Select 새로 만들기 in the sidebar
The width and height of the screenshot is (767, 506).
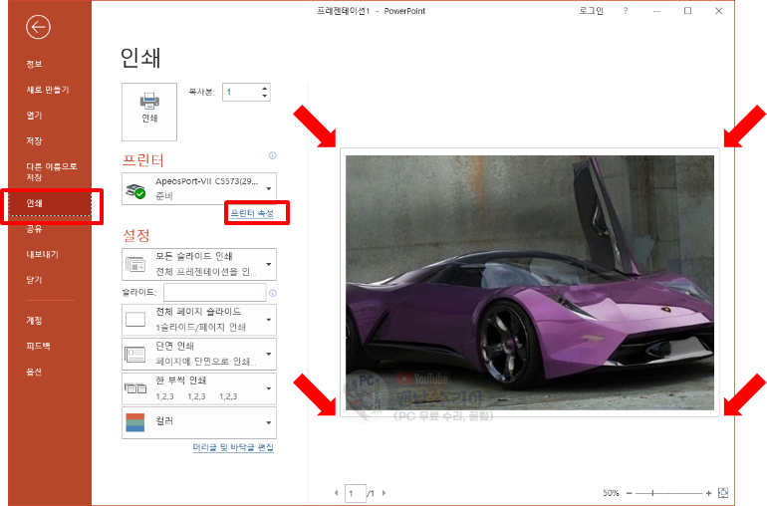tap(50, 90)
